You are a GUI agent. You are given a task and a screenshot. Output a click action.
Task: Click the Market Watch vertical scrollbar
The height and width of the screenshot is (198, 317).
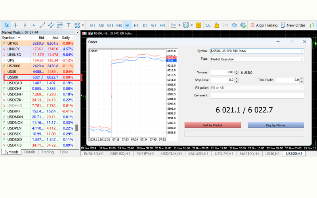[x=77, y=128]
